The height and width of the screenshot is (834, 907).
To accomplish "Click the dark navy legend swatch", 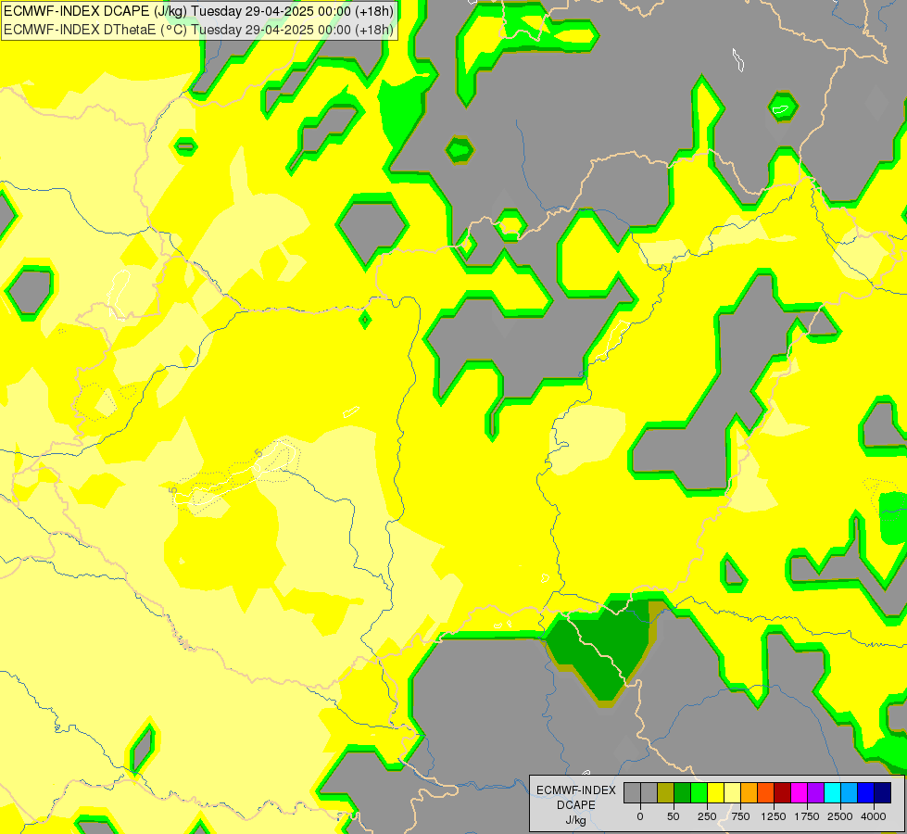I will pyautogui.click(x=883, y=792).
